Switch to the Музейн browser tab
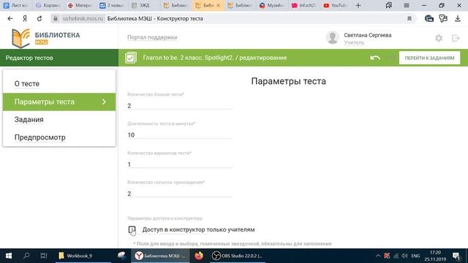 point(271,5)
